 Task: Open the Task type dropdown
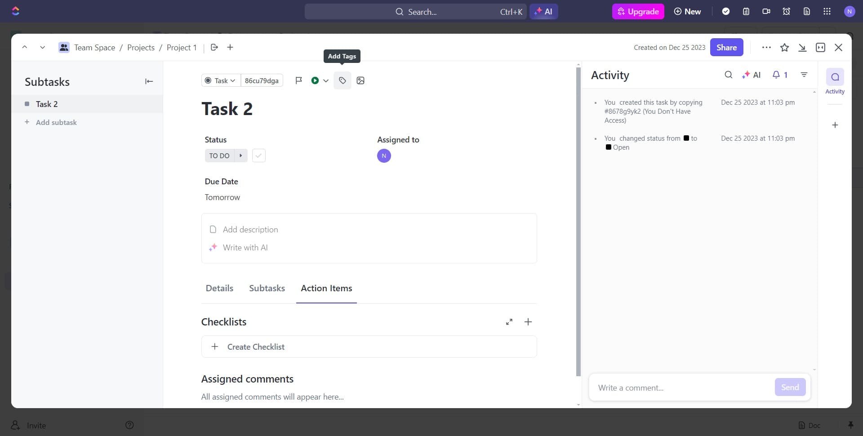[220, 80]
